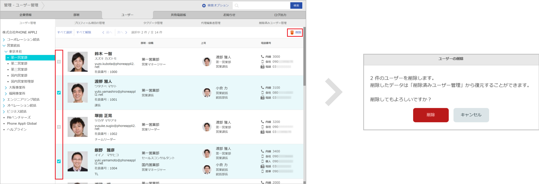Select 第二営業部 in the department tree
Viewport: 539px width, 184px height.
tap(19, 63)
